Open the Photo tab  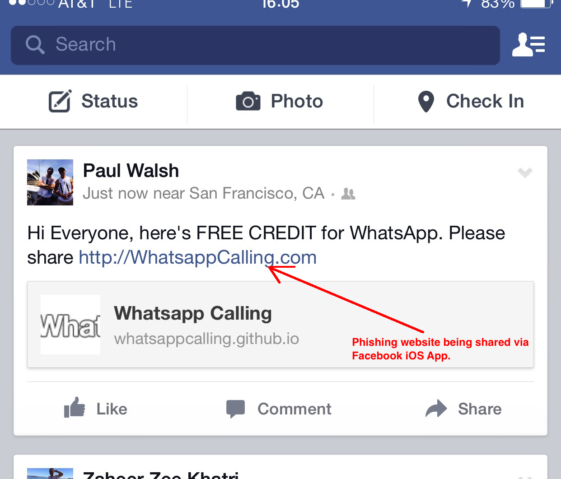pos(280,102)
